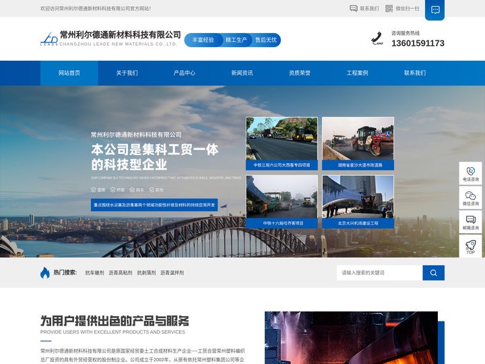
Task: Click the 售后无忧 badge
Action: pos(265,40)
